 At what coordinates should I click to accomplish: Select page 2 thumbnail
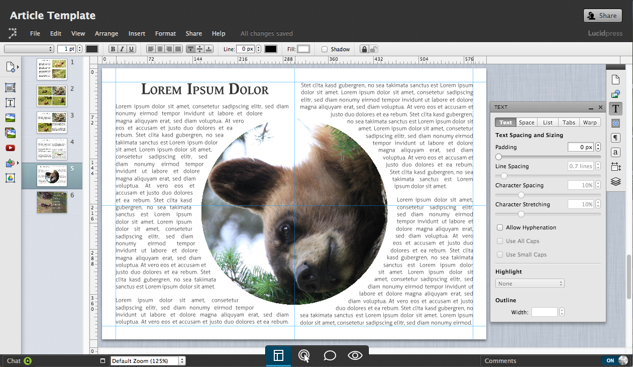click(x=52, y=95)
